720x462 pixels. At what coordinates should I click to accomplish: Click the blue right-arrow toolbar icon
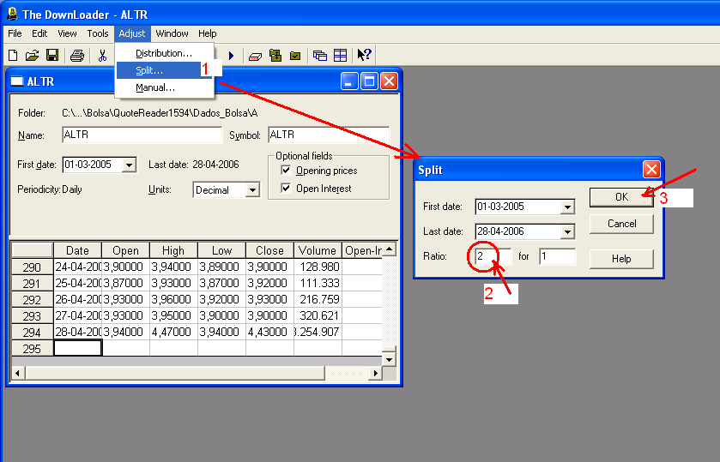pyautogui.click(x=232, y=56)
